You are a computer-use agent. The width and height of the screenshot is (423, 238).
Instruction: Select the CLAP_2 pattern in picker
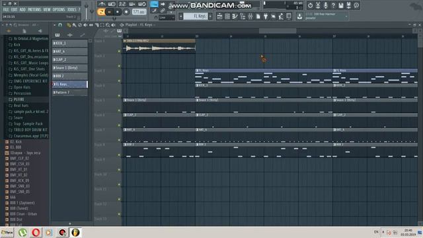click(x=70, y=59)
